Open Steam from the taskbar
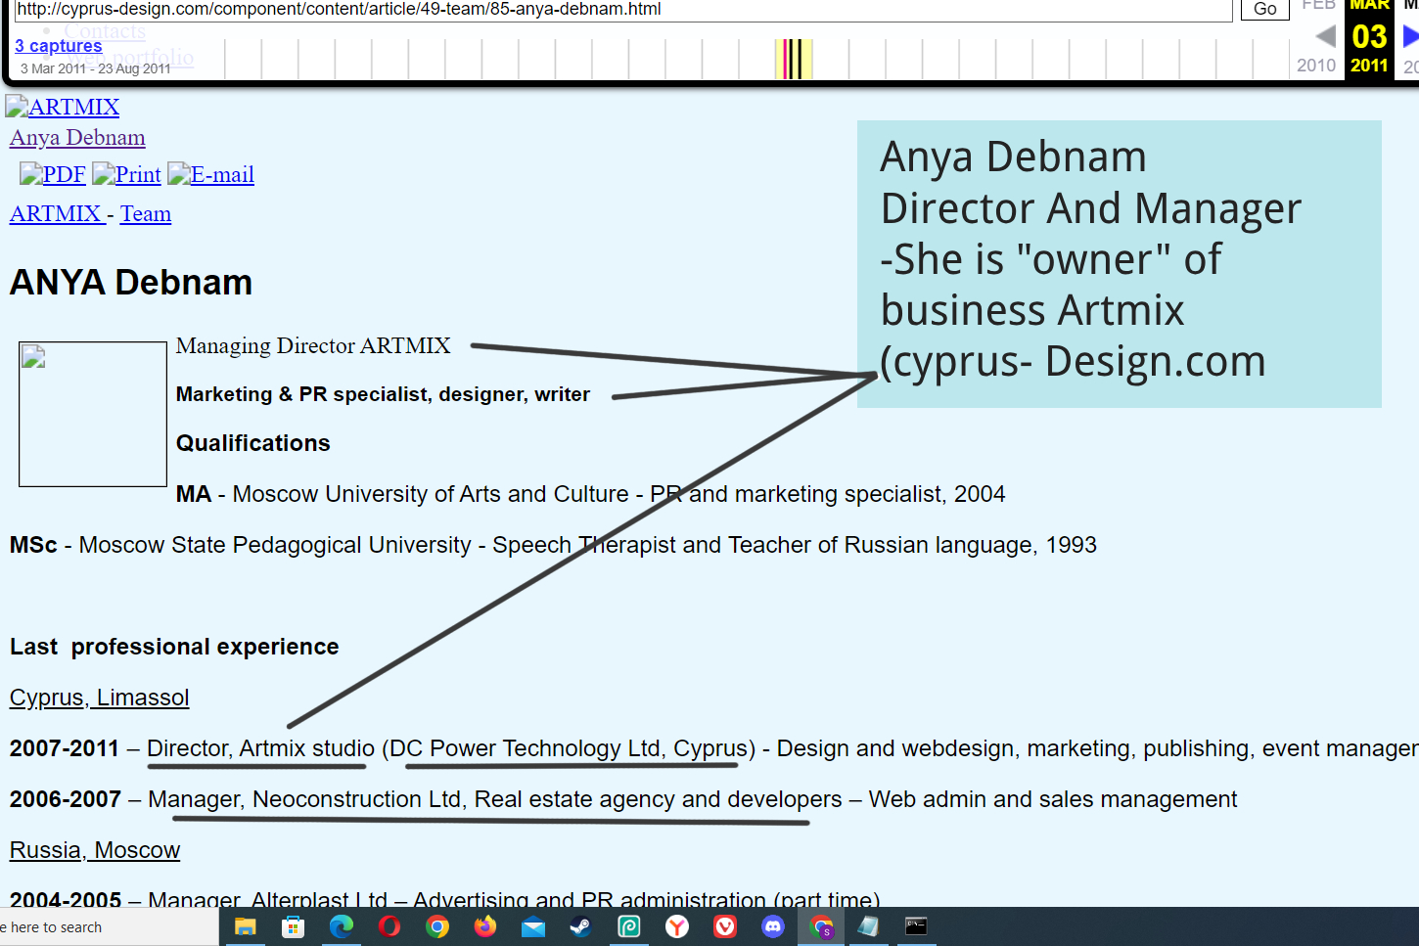 coord(581,926)
